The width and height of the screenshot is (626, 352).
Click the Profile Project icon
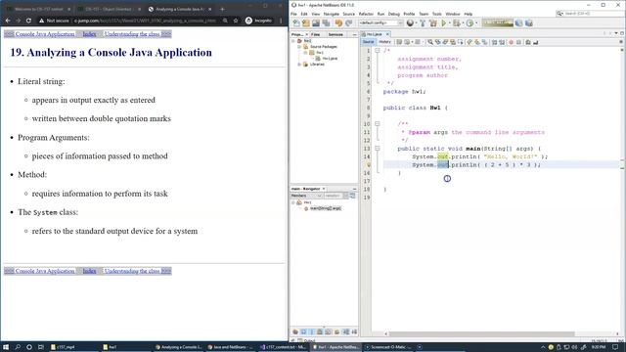(x=469, y=23)
